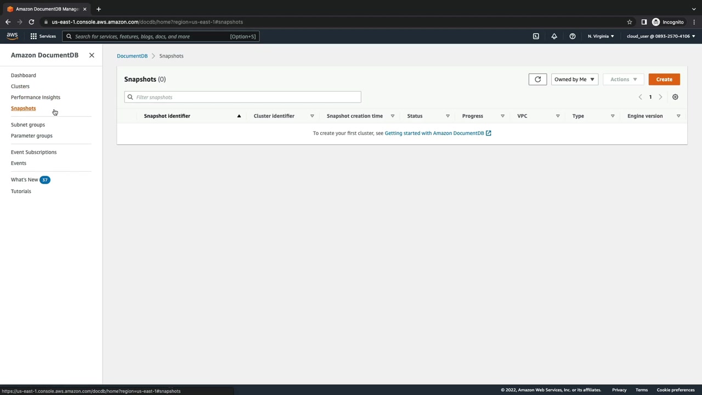Open Tutorials in the sidebar
The image size is (702, 395).
tap(21, 191)
